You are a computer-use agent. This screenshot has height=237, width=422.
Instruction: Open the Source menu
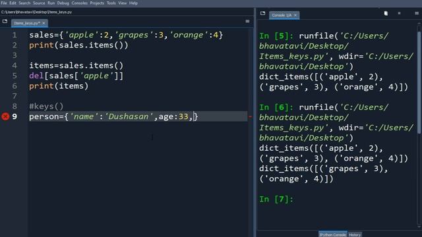[39, 3]
